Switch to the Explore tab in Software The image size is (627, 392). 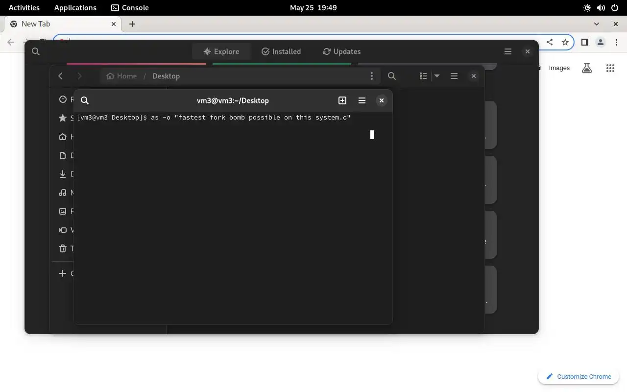[x=221, y=51]
